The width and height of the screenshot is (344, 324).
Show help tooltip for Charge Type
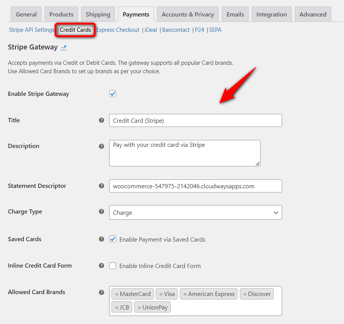coord(101,212)
